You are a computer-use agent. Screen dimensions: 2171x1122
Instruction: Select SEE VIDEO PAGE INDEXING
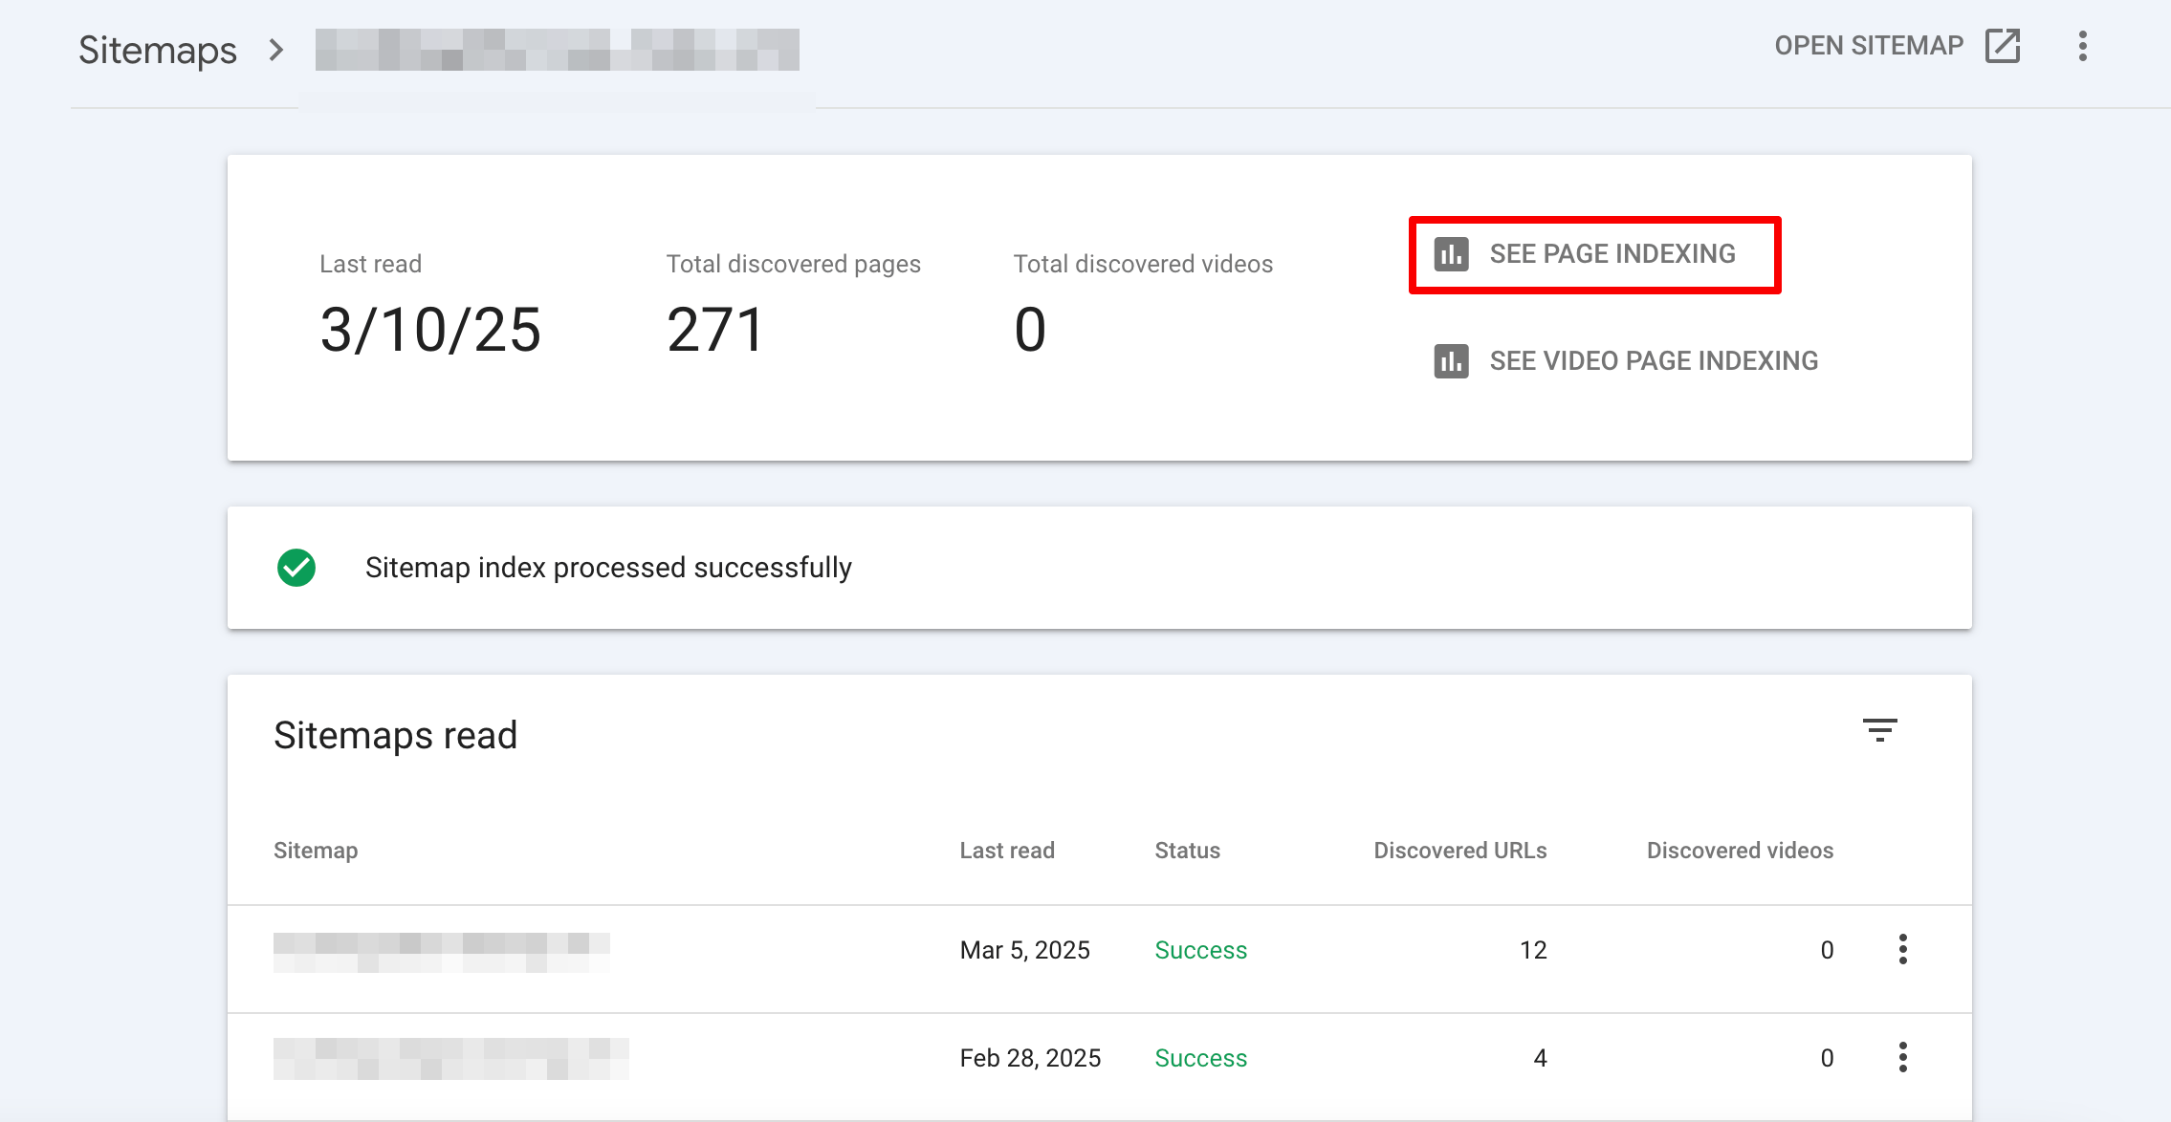(x=1654, y=361)
